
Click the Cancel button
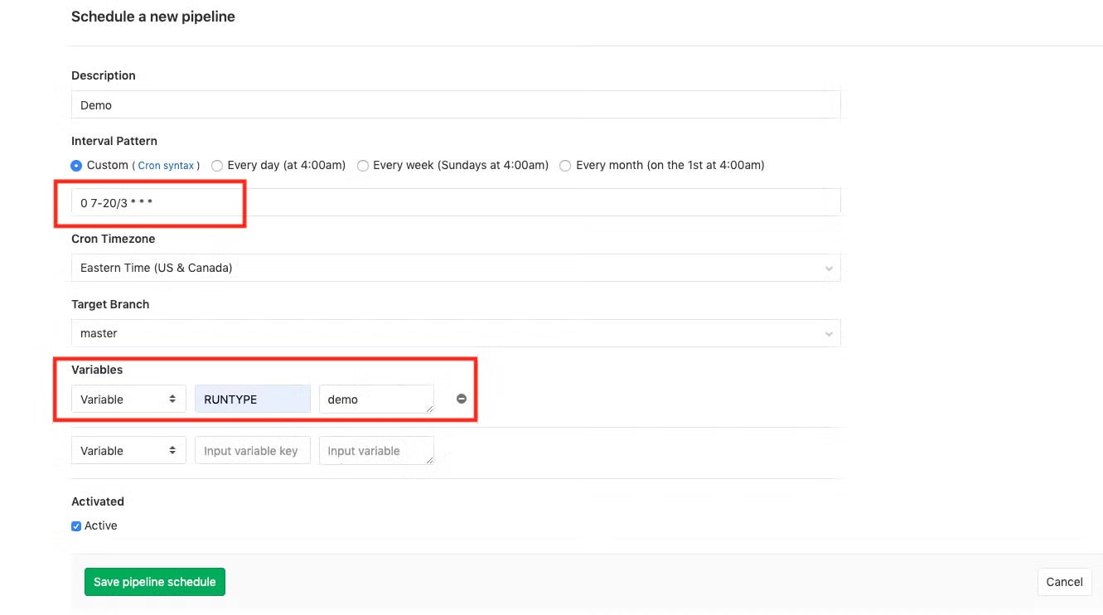1065,582
